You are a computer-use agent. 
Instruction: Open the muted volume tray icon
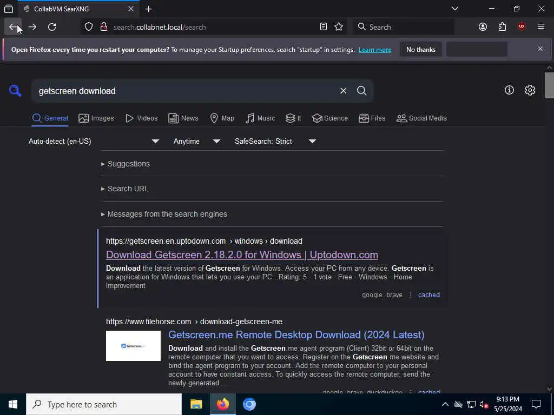pyautogui.click(x=484, y=404)
